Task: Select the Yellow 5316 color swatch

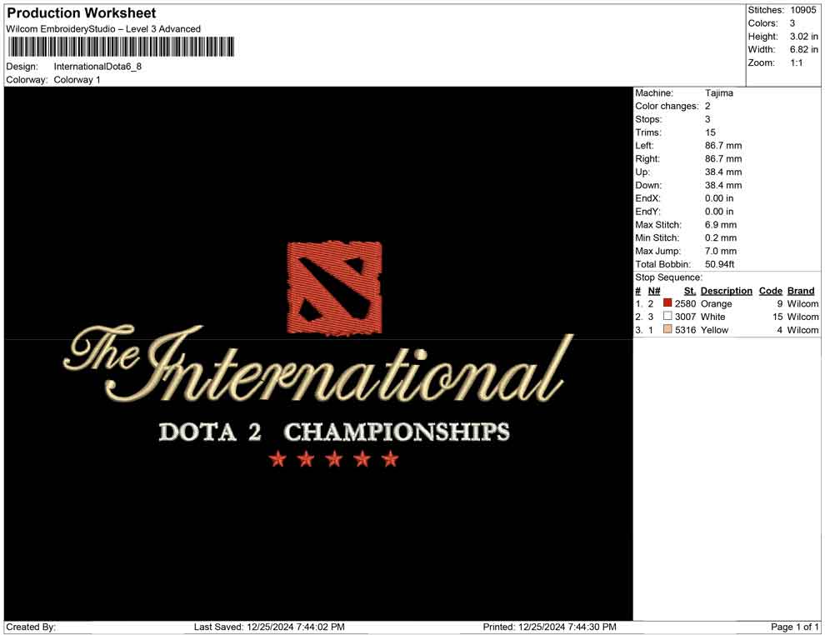Action: [x=667, y=330]
